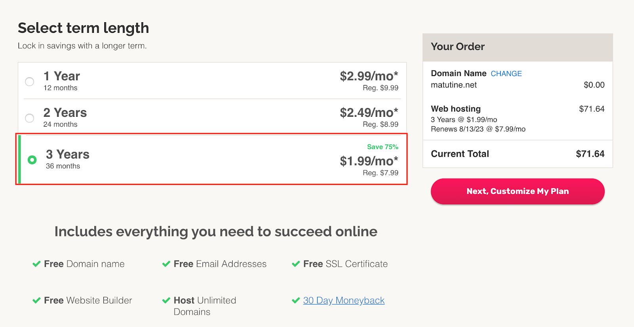Viewport: 634px width, 327px height.
Task: Click the checkmark beside Free Domain name
Action: [x=36, y=264]
